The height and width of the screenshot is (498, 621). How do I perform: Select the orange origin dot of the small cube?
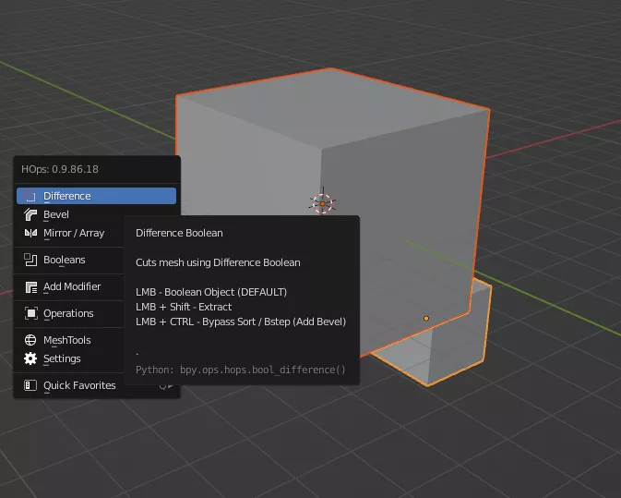[x=425, y=318]
